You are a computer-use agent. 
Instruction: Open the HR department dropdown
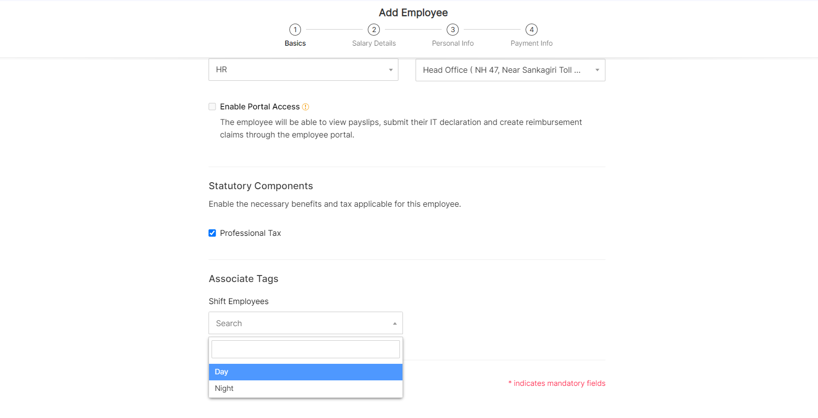pyautogui.click(x=303, y=70)
